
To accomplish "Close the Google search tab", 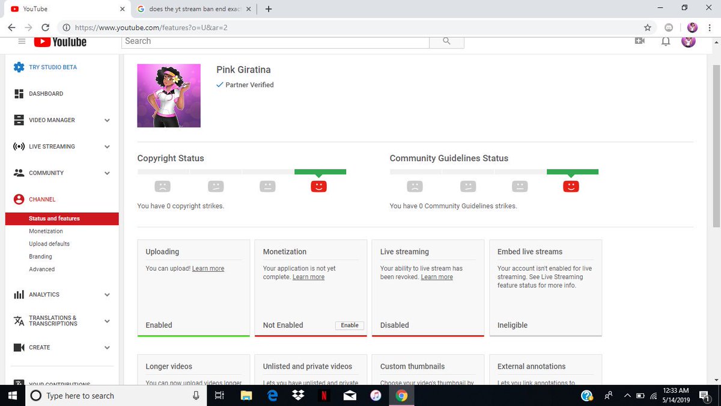I will pos(249,9).
